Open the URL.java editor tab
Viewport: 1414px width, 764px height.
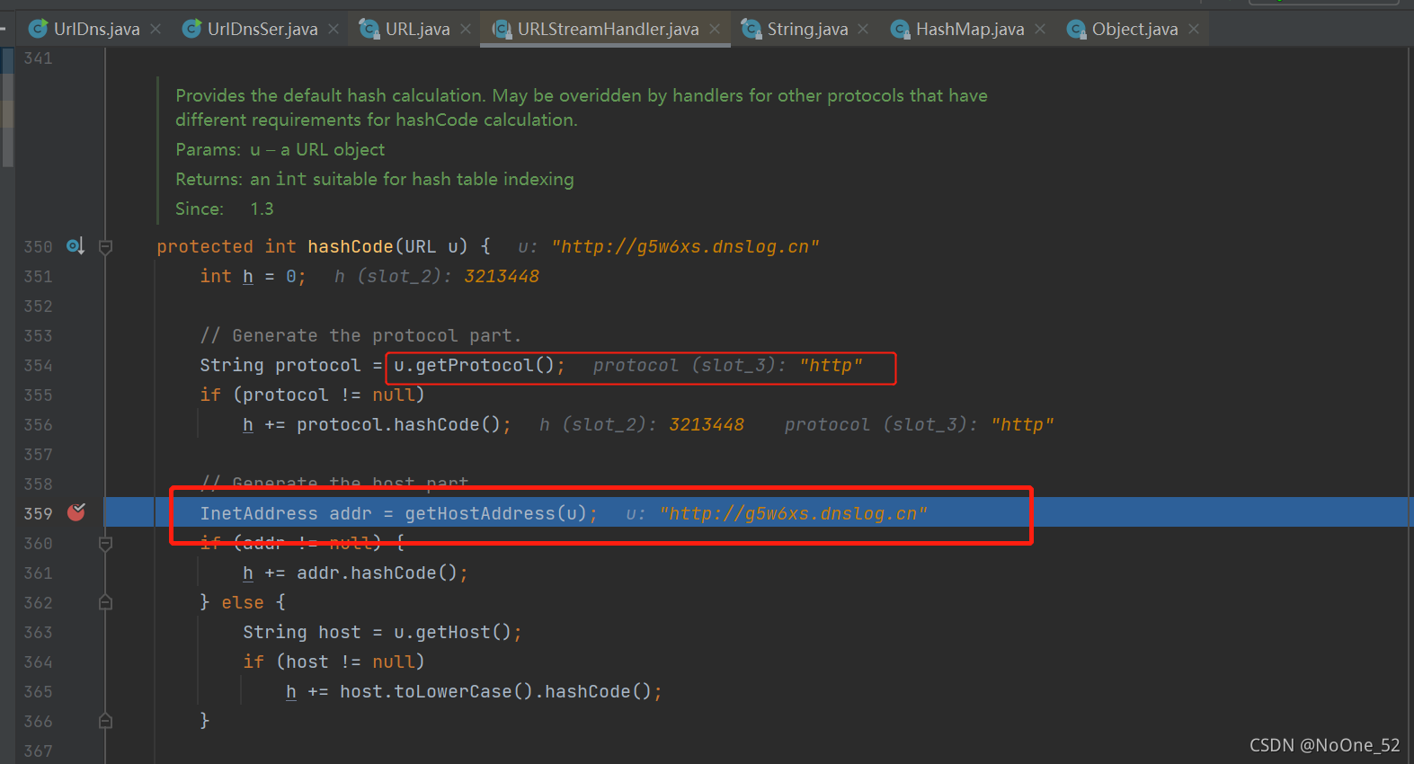[x=417, y=29]
